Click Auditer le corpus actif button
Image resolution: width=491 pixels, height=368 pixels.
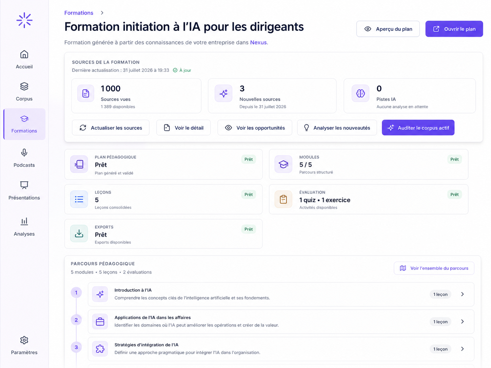[418, 128]
